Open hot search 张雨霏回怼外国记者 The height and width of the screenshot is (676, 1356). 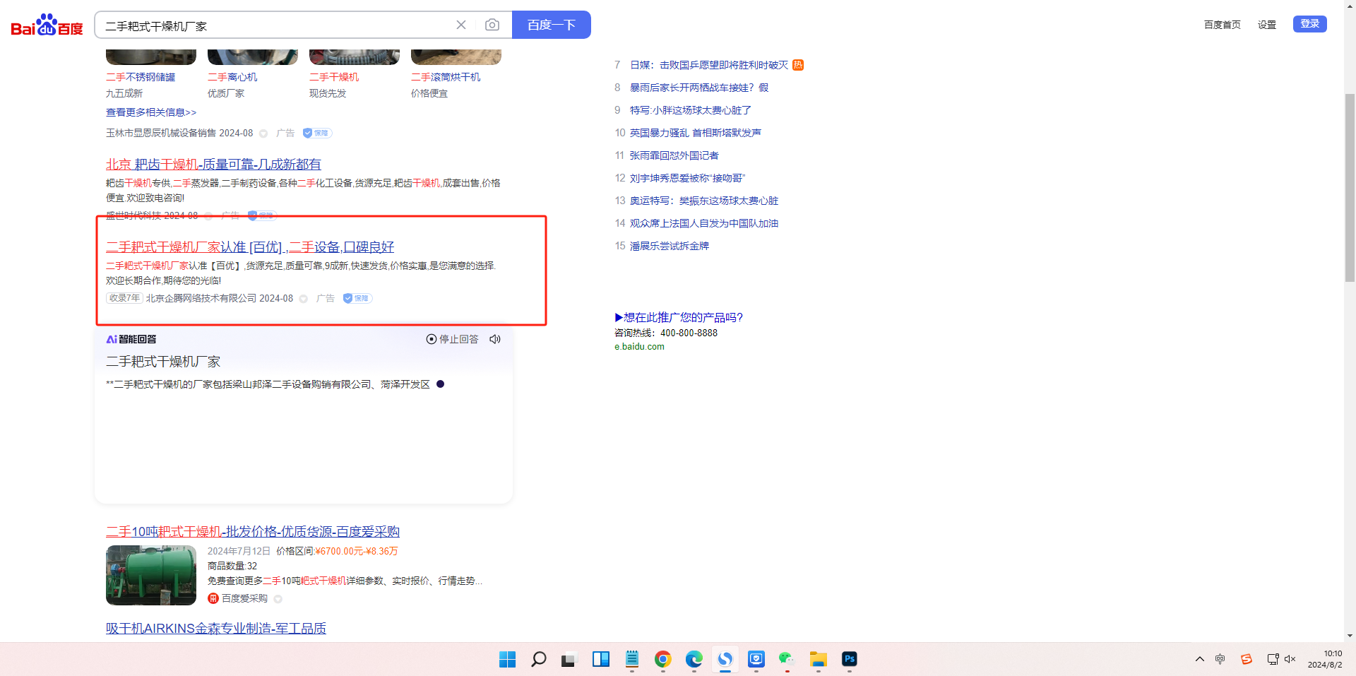coord(674,155)
